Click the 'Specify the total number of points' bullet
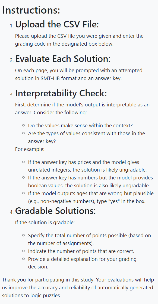The height and width of the screenshot is (304, 158). (90, 239)
